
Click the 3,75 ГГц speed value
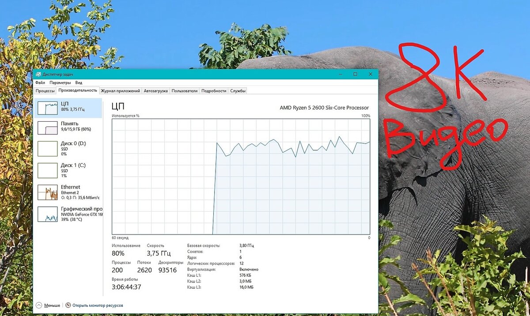(159, 253)
